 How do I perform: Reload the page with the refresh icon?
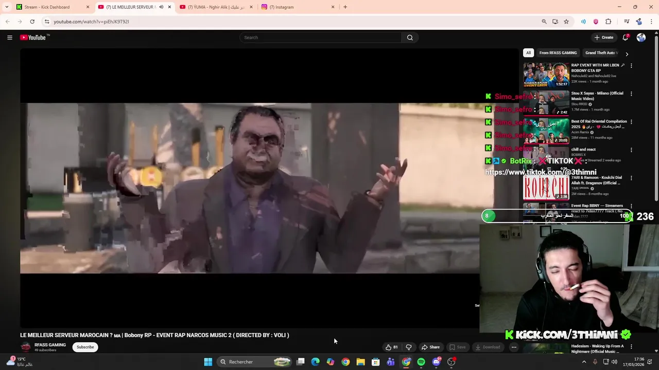pos(32,22)
